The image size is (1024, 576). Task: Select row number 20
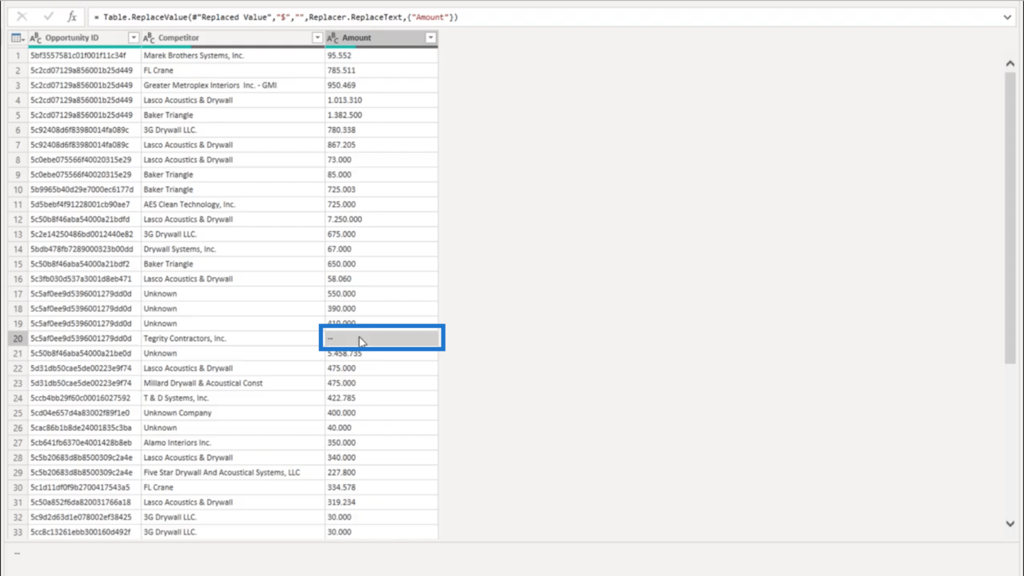(x=18, y=338)
